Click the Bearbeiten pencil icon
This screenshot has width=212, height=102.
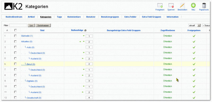click(182, 6)
